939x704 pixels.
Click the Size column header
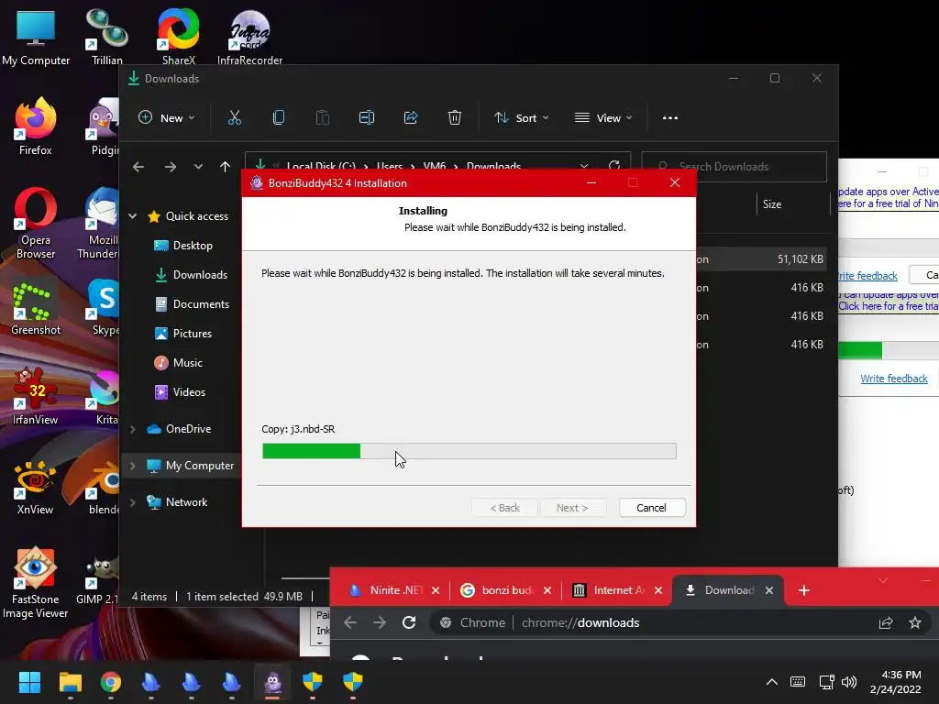coord(772,204)
